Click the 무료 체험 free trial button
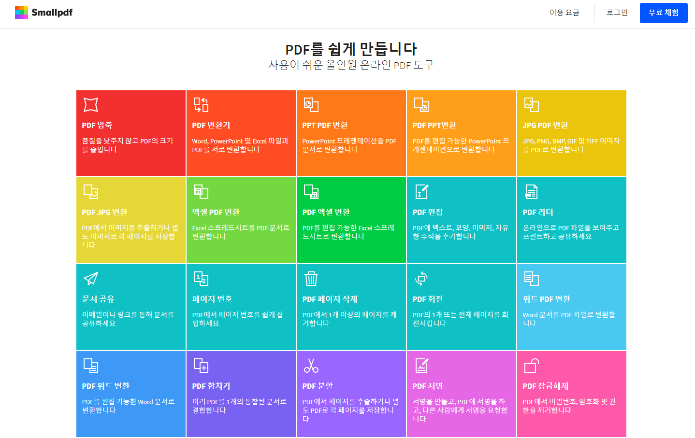 click(x=664, y=13)
